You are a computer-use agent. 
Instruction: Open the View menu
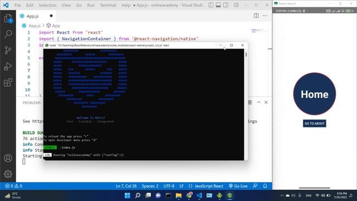click(x=66, y=5)
